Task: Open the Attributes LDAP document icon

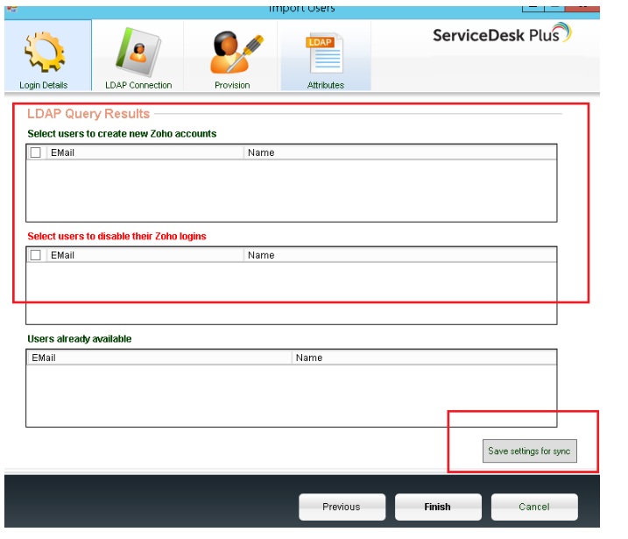Action: (325, 54)
